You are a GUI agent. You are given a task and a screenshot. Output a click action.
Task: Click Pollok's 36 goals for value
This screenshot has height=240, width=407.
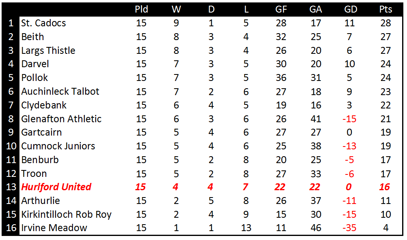pyautogui.click(x=281, y=78)
